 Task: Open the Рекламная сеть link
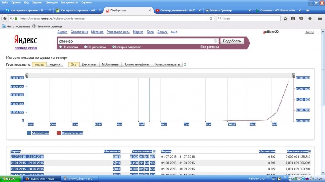pos(118,32)
